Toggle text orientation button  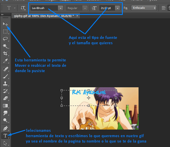(23, 8)
